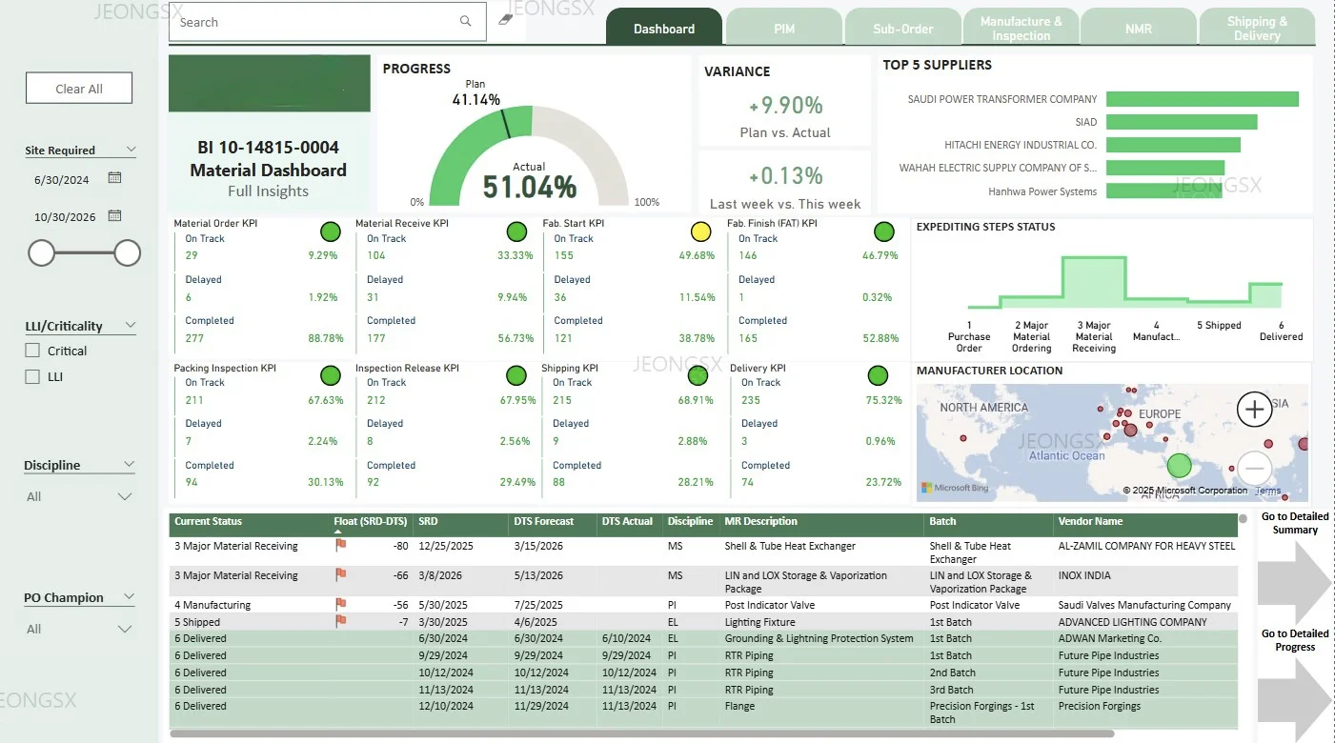
Task: Tick the Critical checkbox
Action: (33, 351)
